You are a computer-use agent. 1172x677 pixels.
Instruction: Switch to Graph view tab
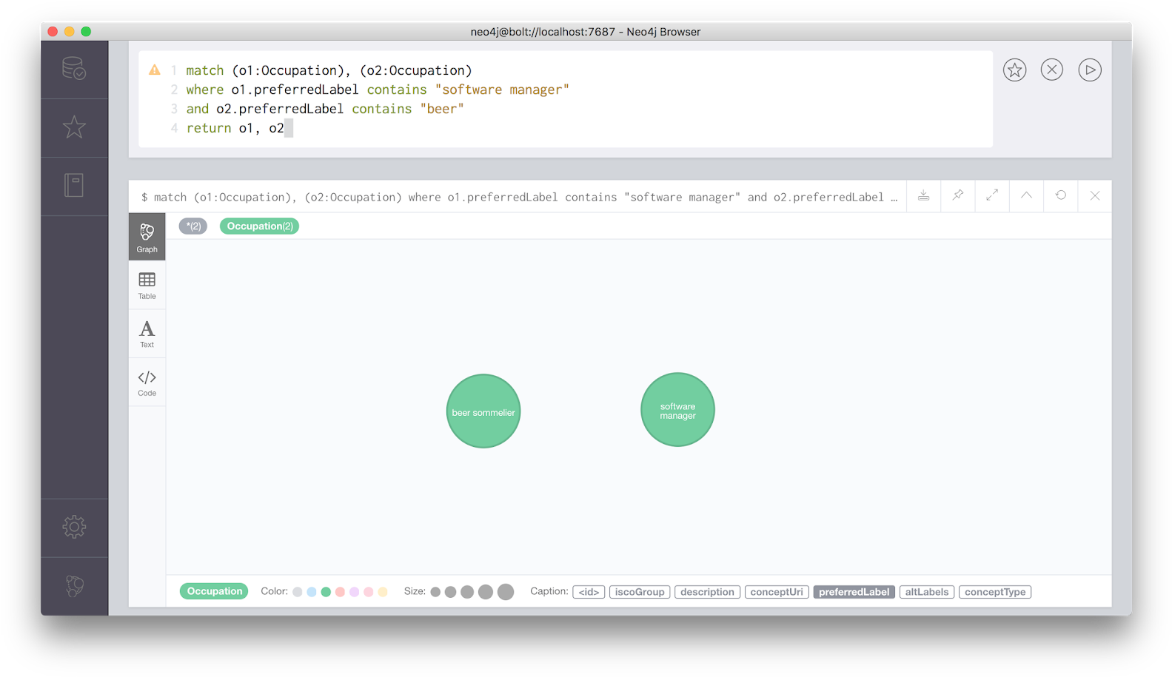point(147,237)
